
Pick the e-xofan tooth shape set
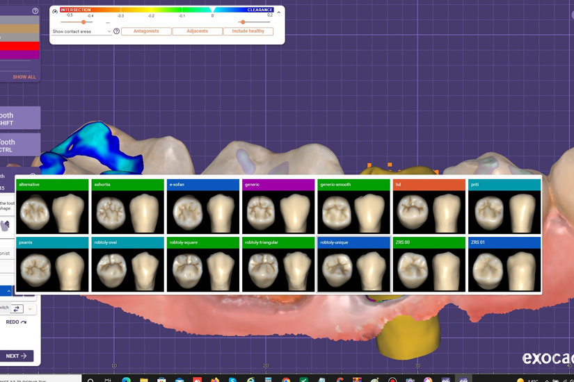203,206
